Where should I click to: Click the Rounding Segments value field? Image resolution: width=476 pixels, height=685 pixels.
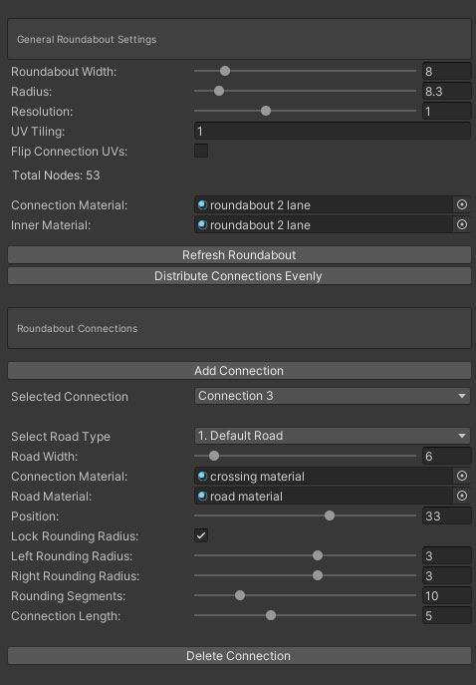pos(447,595)
